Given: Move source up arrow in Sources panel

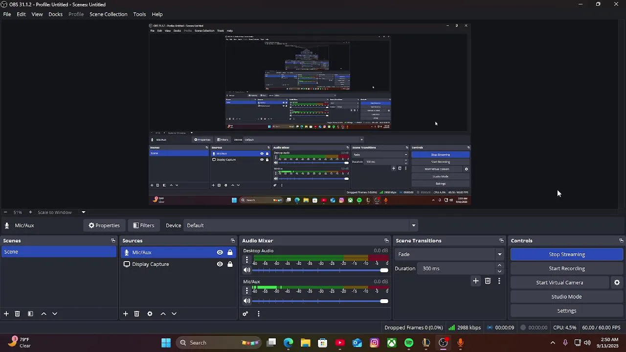Looking at the screenshot, I should click(x=163, y=314).
